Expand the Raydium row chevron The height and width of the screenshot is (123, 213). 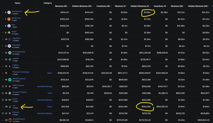click(3, 39)
